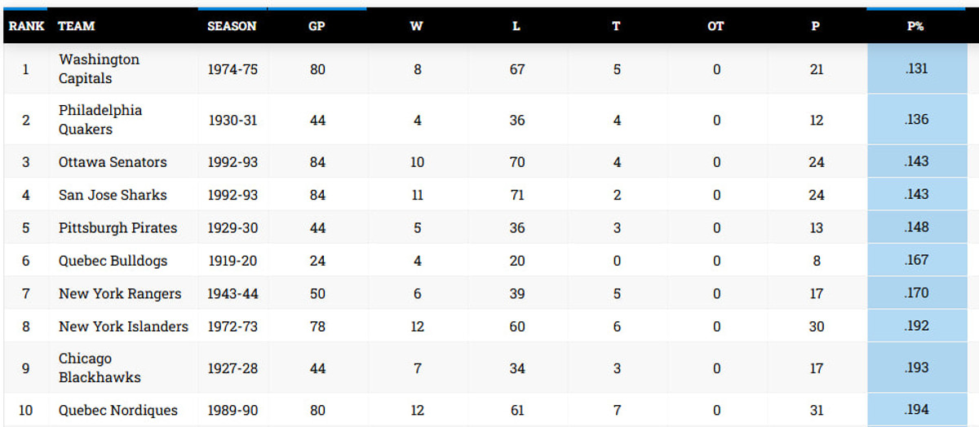Select Pittsburgh Pirates row team name
This screenshot has height=427, width=979.
click(117, 228)
